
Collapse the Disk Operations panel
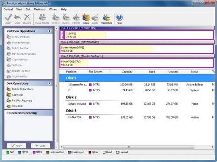pyautogui.click(x=49, y=83)
